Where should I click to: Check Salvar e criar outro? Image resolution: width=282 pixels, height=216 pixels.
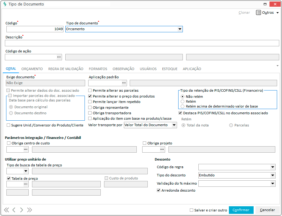point(192,210)
